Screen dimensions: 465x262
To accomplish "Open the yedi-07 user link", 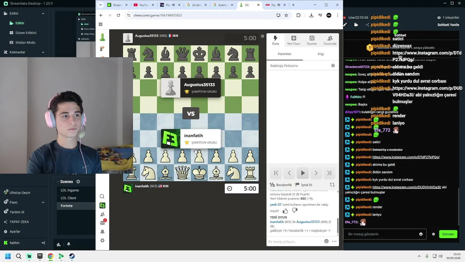I will 275,205.
